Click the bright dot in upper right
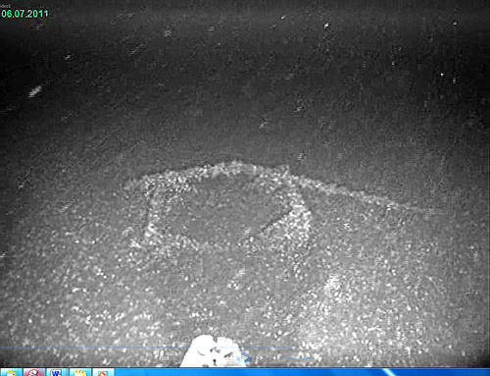The width and height of the screenshot is (490, 376). tap(442, 75)
